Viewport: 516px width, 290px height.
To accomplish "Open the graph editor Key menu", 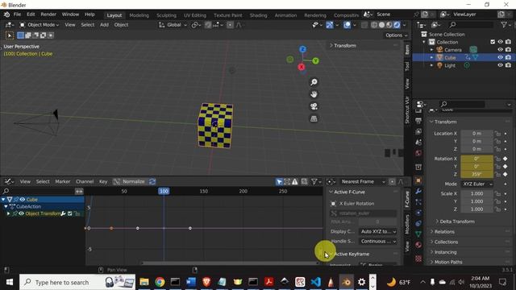I will click(x=103, y=181).
